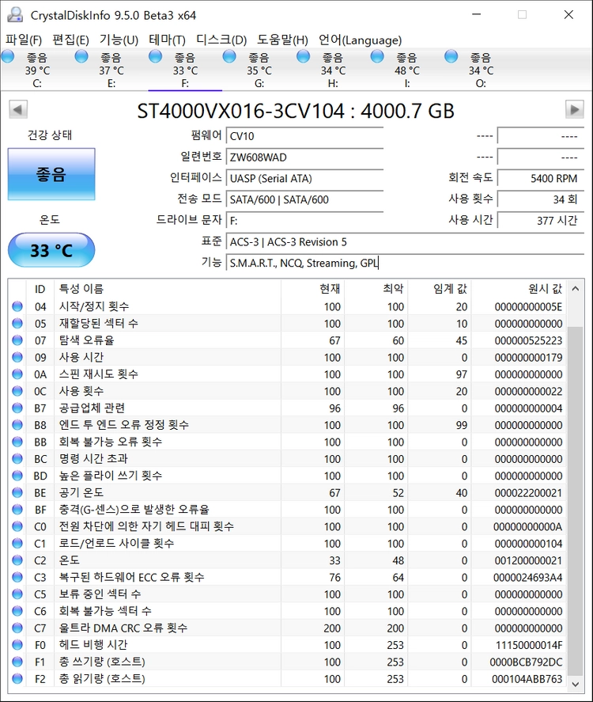Open the 언어(Language) menu
Screen dimensions: 593x702
pyautogui.click(x=360, y=40)
